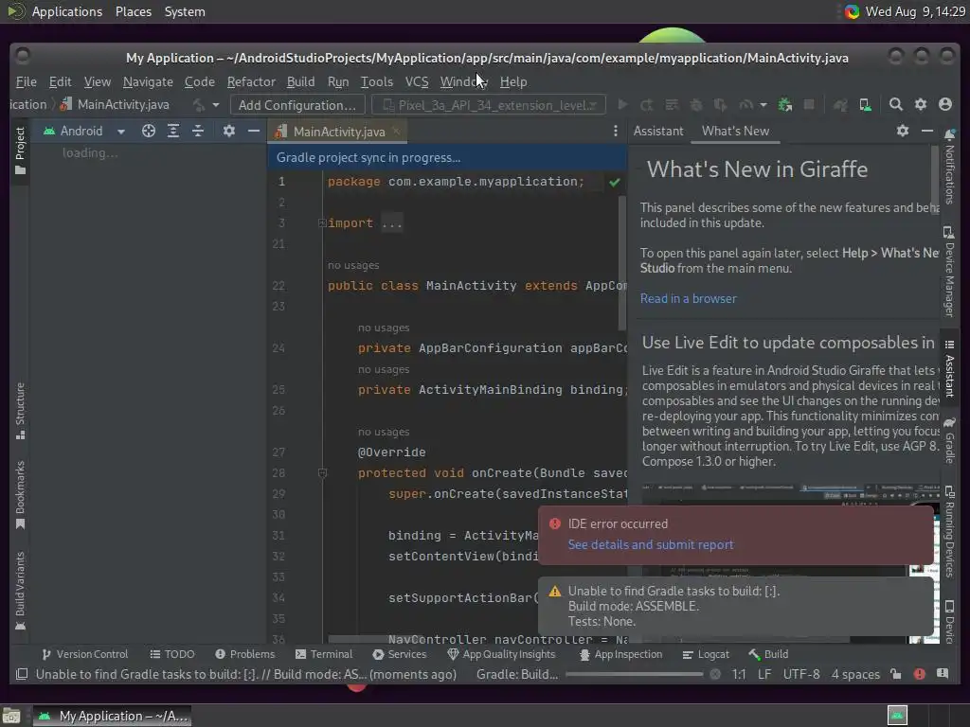This screenshot has width=970, height=727.
Task: Change UTF-8 file encoding
Action: click(x=801, y=674)
